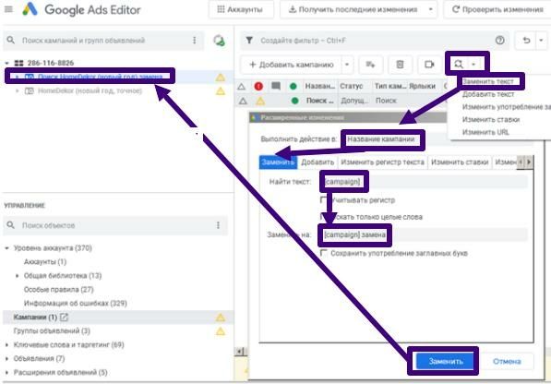Viewport: 551px width, 384px height.
Task: Open filter help question mark icon
Action: click(x=499, y=41)
